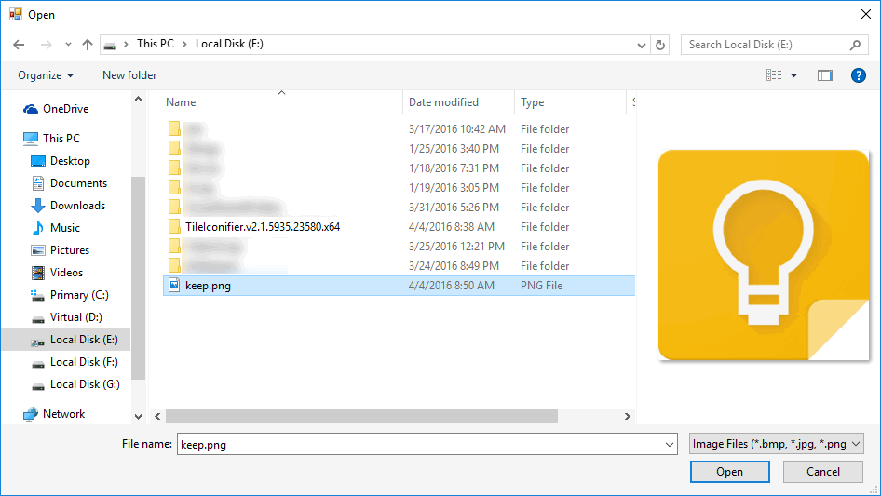Go back with the left arrow
Screen dimensions: 881x496
19,45
